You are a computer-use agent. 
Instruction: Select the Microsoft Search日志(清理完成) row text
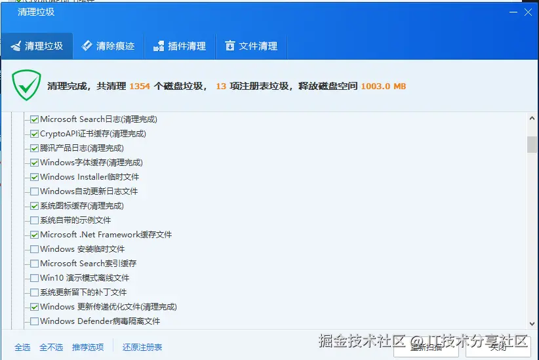coord(98,119)
